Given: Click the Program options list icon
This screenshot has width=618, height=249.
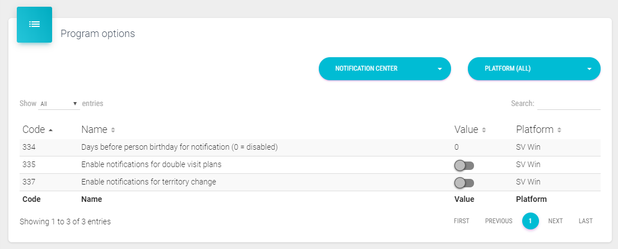Looking at the screenshot, I should 34,25.
